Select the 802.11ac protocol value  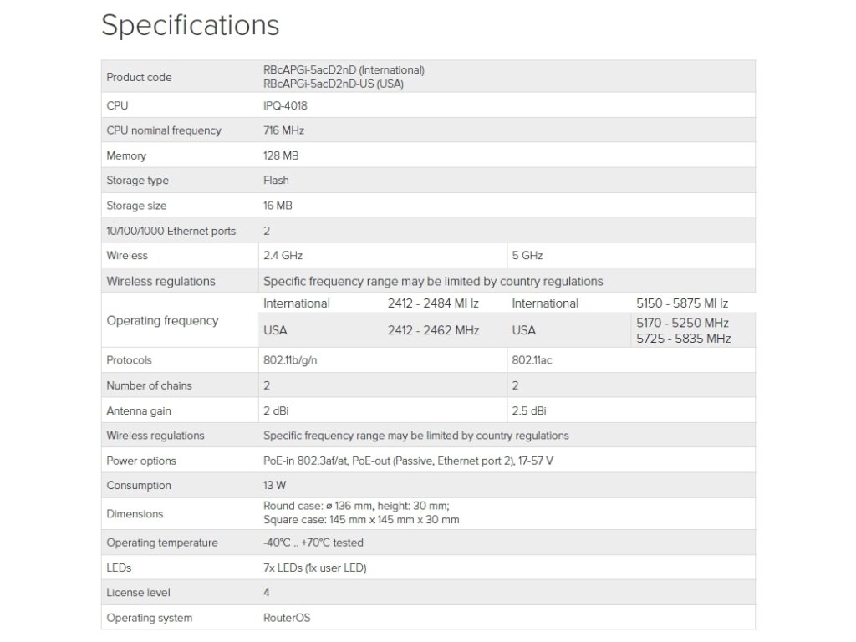pyautogui.click(x=532, y=360)
